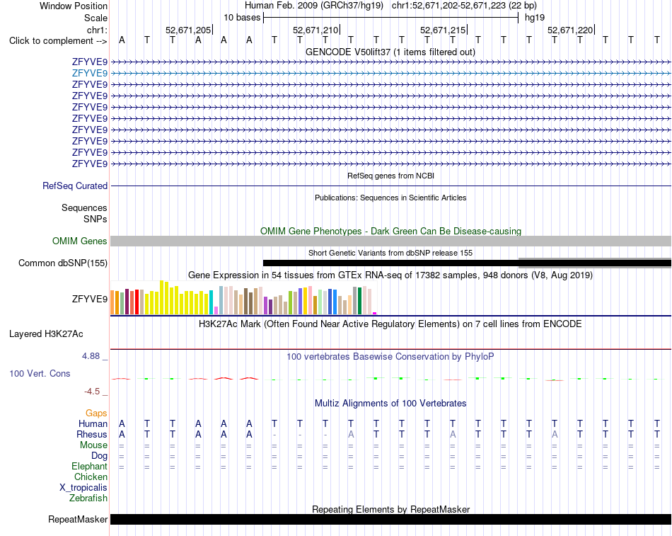Open 'Publications: Sequences in Scientific Articles' title

pyautogui.click(x=390, y=198)
